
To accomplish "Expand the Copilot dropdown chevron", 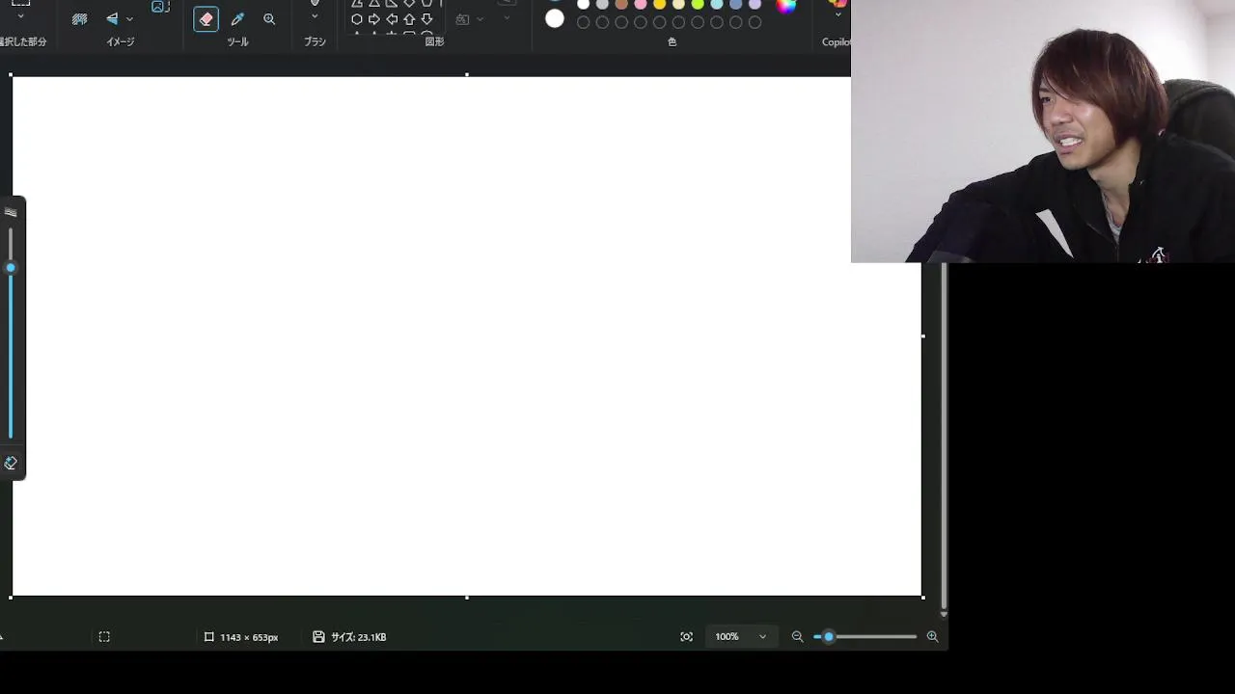I will click(837, 15).
